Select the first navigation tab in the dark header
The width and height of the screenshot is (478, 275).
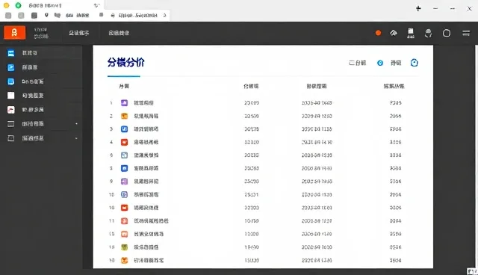click(x=78, y=33)
